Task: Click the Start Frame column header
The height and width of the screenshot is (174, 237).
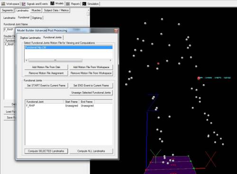Action: coord(71,102)
